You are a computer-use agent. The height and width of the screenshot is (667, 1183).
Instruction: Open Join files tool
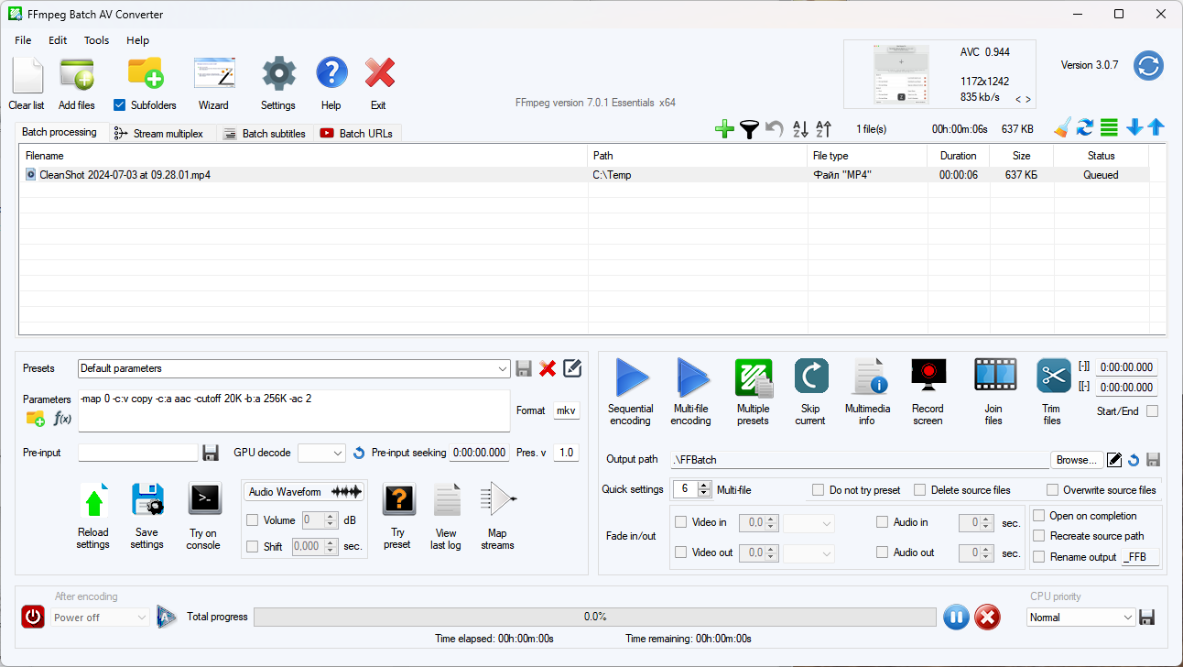click(x=995, y=376)
